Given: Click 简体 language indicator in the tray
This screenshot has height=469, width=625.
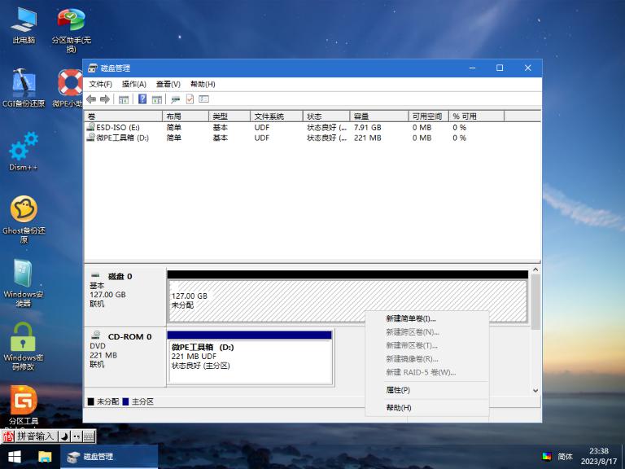Looking at the screenshot, I should click(566, 456).
